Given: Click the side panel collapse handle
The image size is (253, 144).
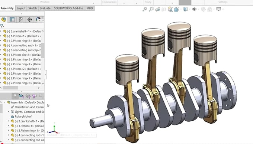Looking at the screenshot, I should coord(45,75).
